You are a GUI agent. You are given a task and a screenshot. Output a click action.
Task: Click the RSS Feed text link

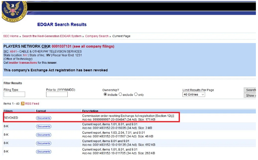click(x=32, y=104)
